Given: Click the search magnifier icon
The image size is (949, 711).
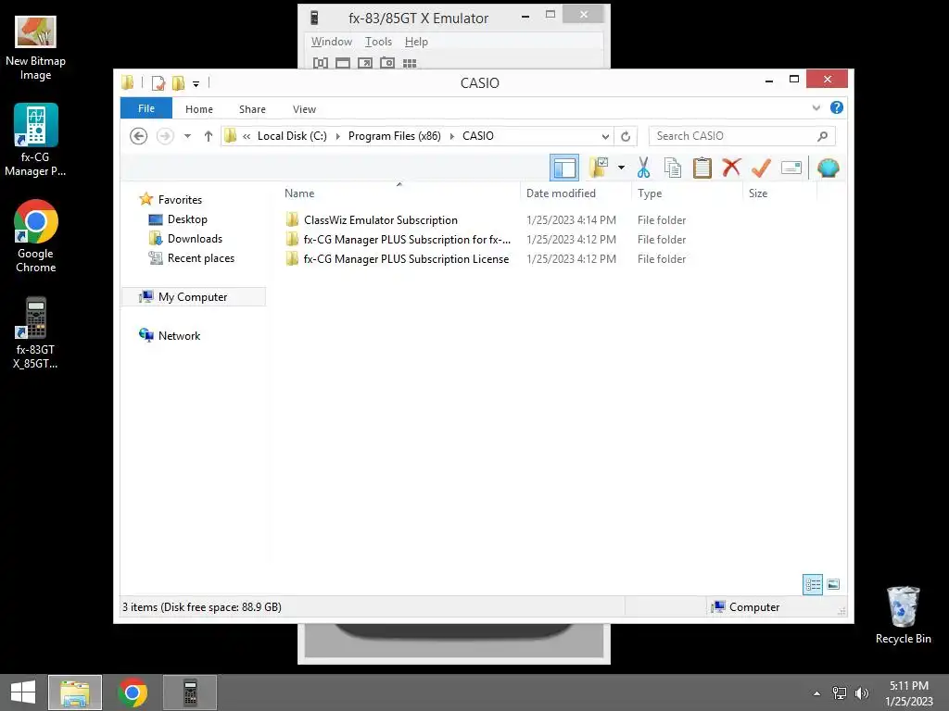Looking at the screenshot, I should (823, 136).
